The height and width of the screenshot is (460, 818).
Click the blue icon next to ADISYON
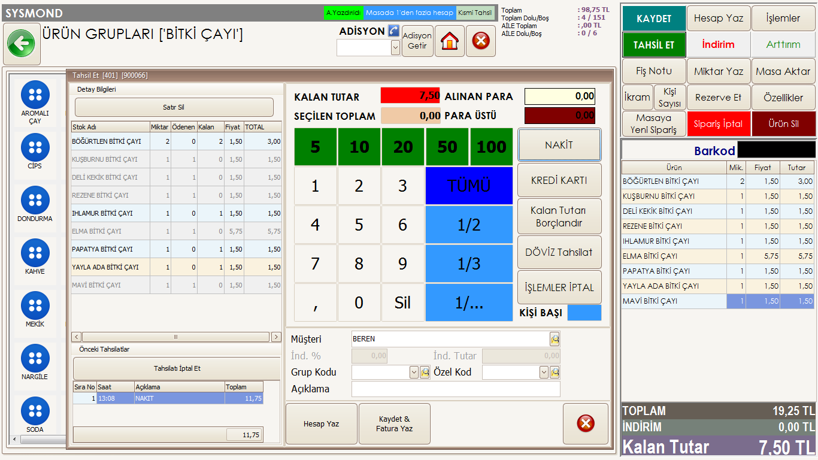pyautogui.click(x=393, y=31)
